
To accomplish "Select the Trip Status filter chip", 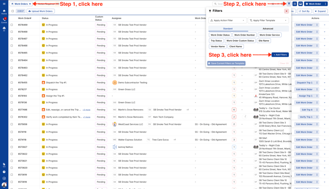I will [216, 41].
